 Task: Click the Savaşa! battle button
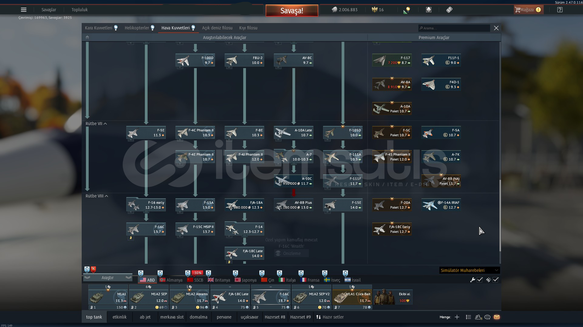pos(292,11)
